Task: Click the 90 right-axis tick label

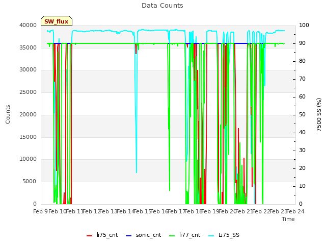Action: (302, 43)
